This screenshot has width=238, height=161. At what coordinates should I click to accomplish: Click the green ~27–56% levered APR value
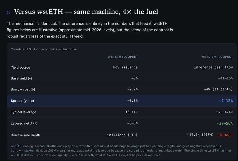click(225, 123)
